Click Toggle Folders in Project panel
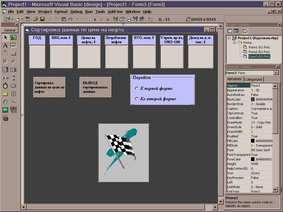This screenshot has width=283, height=212. tap(245, 31)
